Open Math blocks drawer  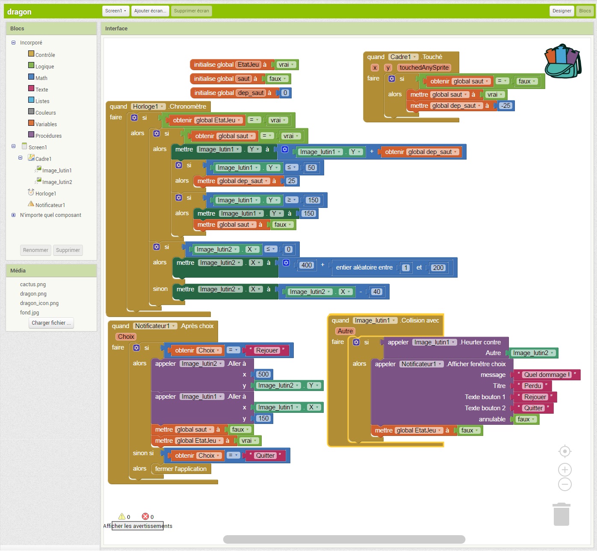point(41,78)
